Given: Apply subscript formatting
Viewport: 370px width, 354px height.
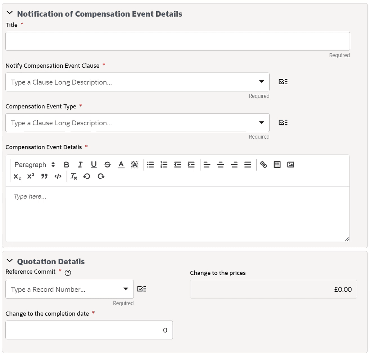Looking at the screenshot, I should [17, 176].
